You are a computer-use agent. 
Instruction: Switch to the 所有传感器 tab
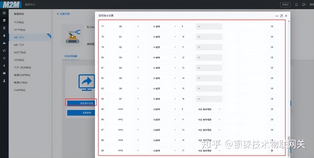tap(71, 56)
